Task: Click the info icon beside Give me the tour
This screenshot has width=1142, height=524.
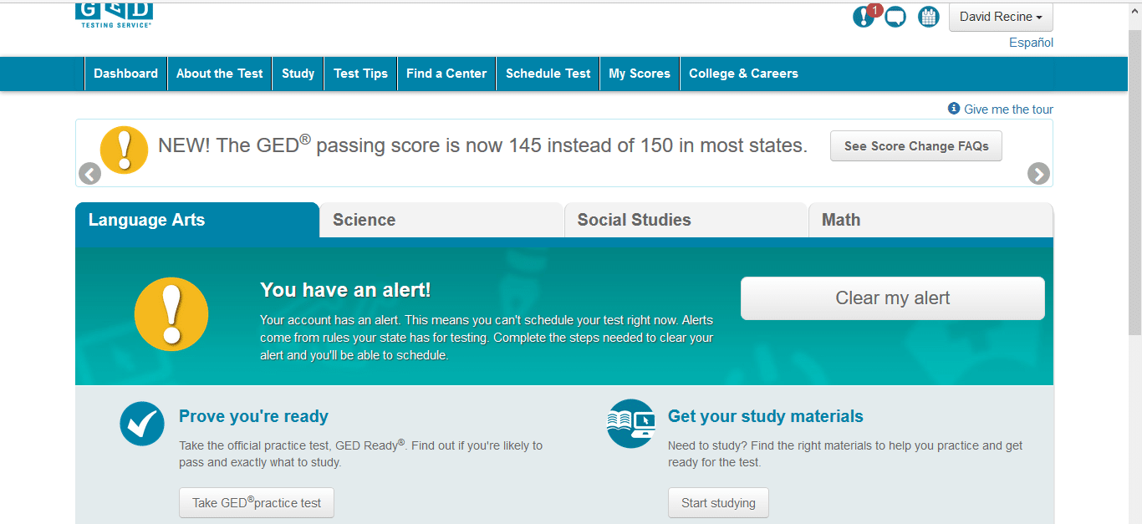Action: coord(954,109)
